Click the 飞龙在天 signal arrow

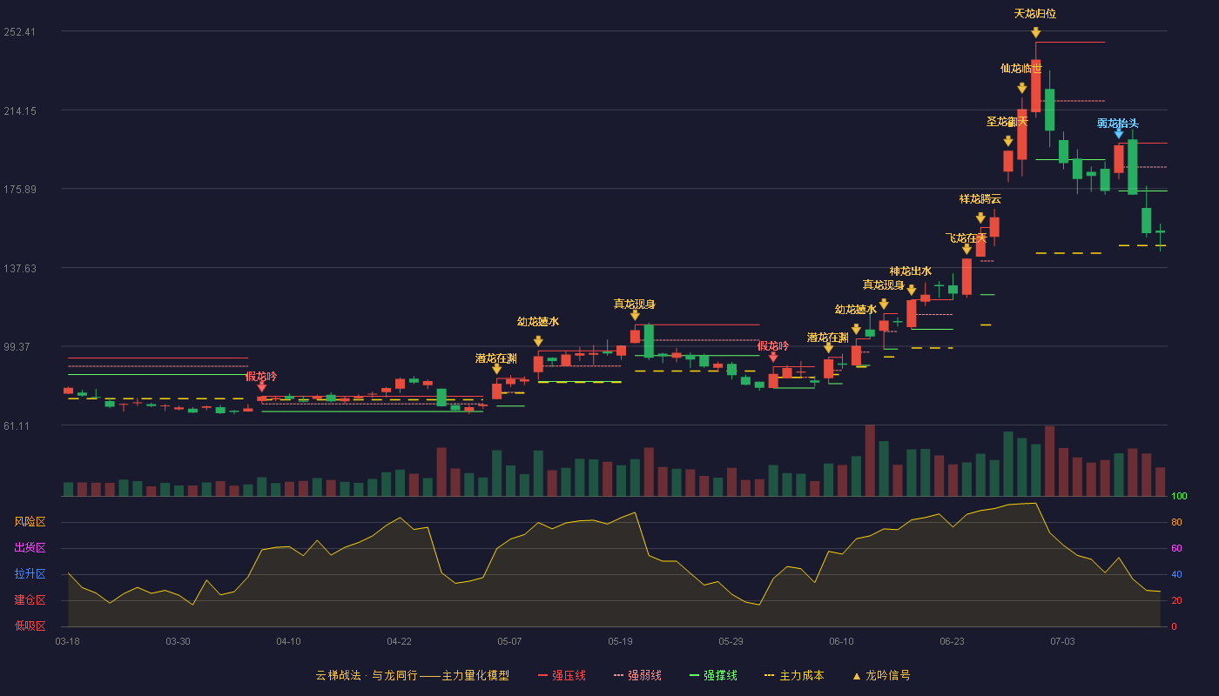point(966,249)
